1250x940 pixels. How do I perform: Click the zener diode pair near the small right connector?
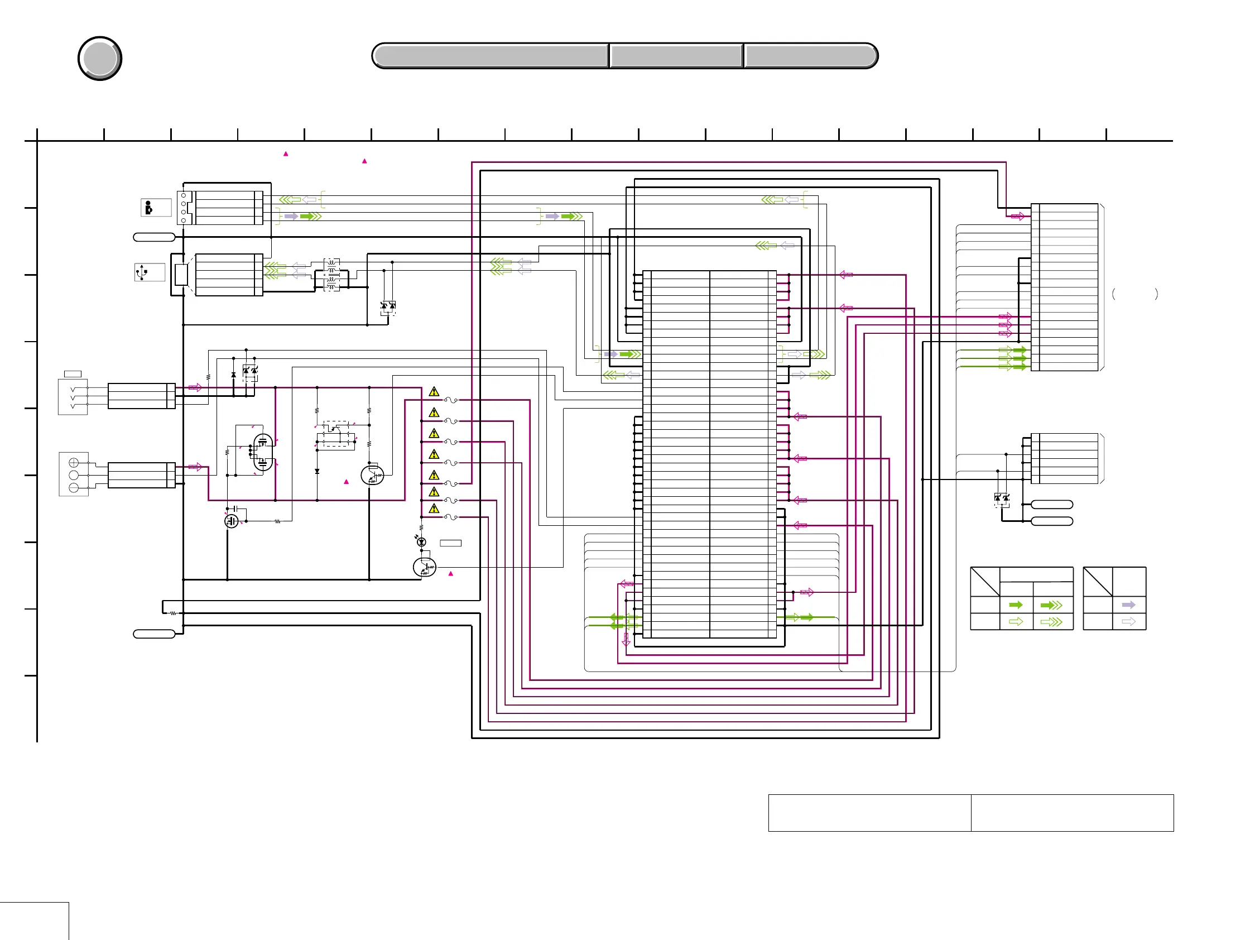coord(1002,500)
